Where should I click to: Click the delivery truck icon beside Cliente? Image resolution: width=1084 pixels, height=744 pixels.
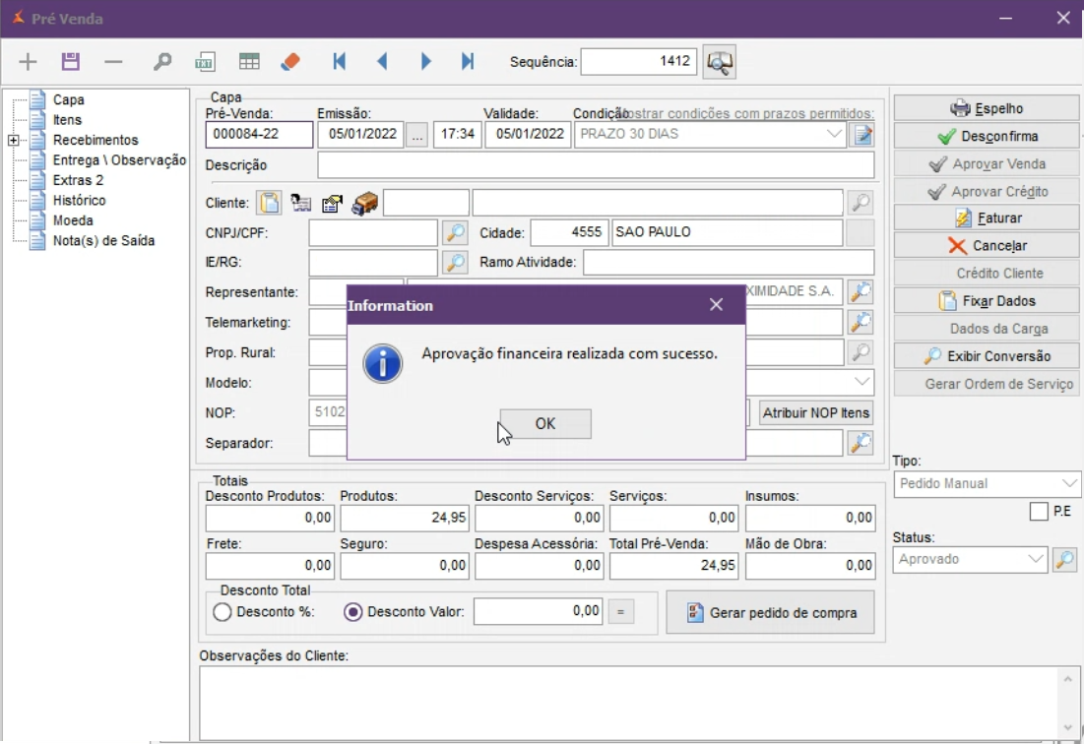pyautogui.click(x=364, y=204)
